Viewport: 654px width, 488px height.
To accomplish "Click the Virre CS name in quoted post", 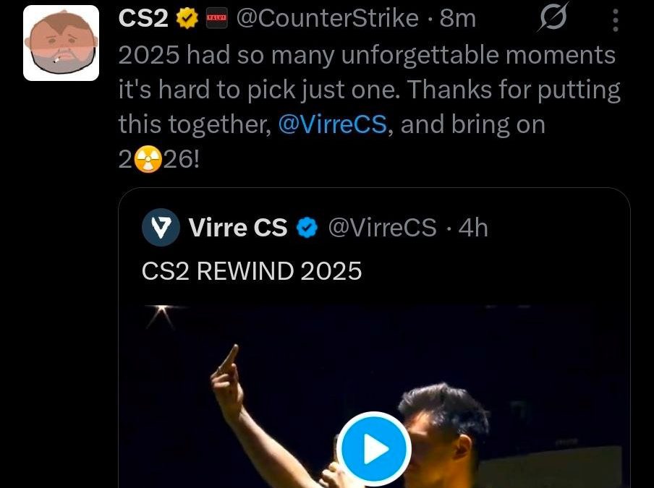I will (x=238, y=228).
